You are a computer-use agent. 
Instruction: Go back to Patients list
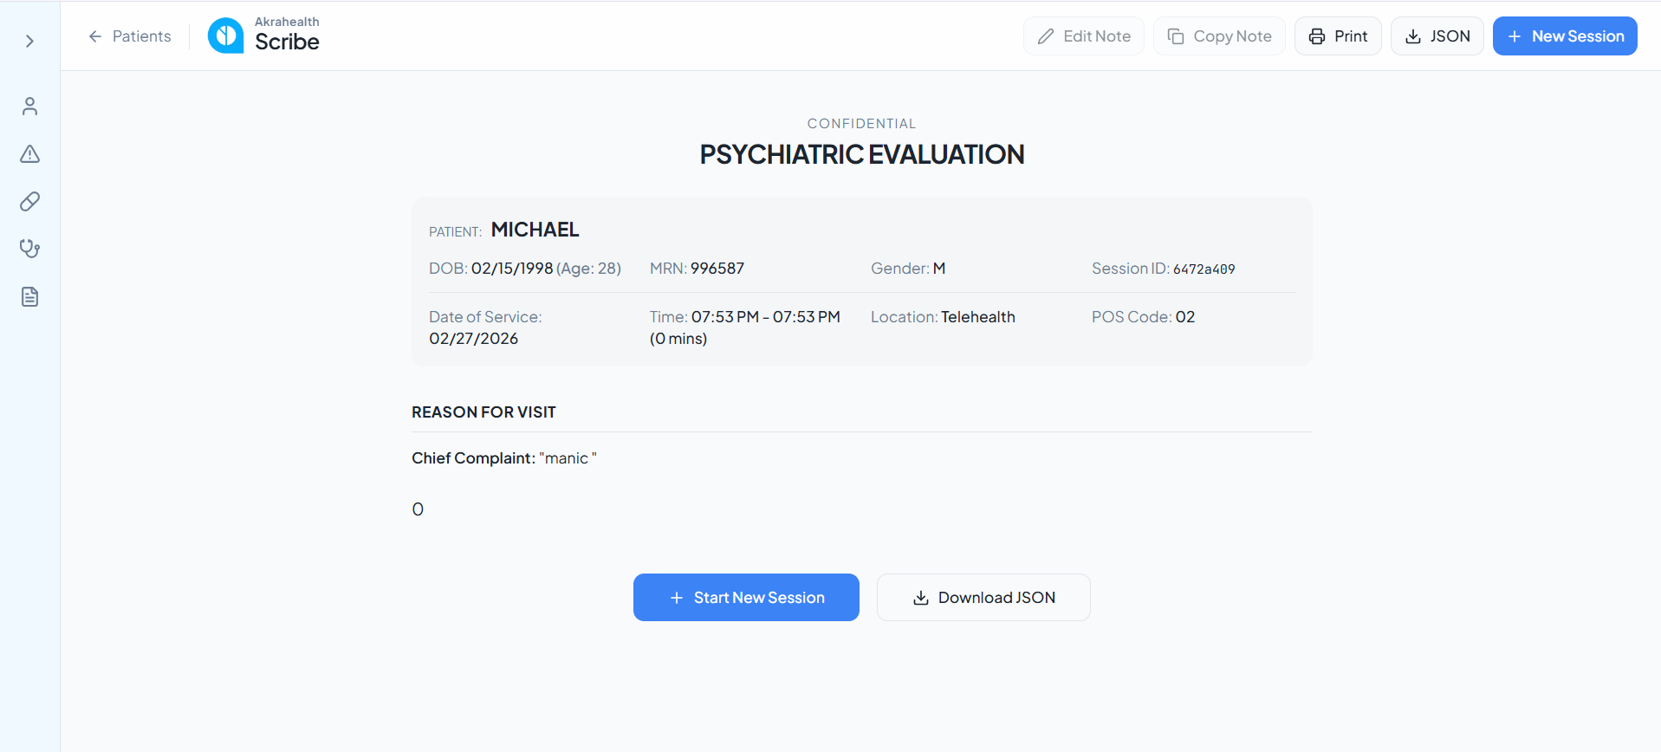129,36
